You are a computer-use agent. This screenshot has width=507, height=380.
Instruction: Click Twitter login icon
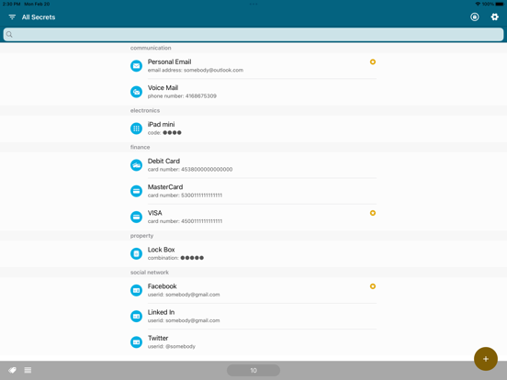click(136, 341)
